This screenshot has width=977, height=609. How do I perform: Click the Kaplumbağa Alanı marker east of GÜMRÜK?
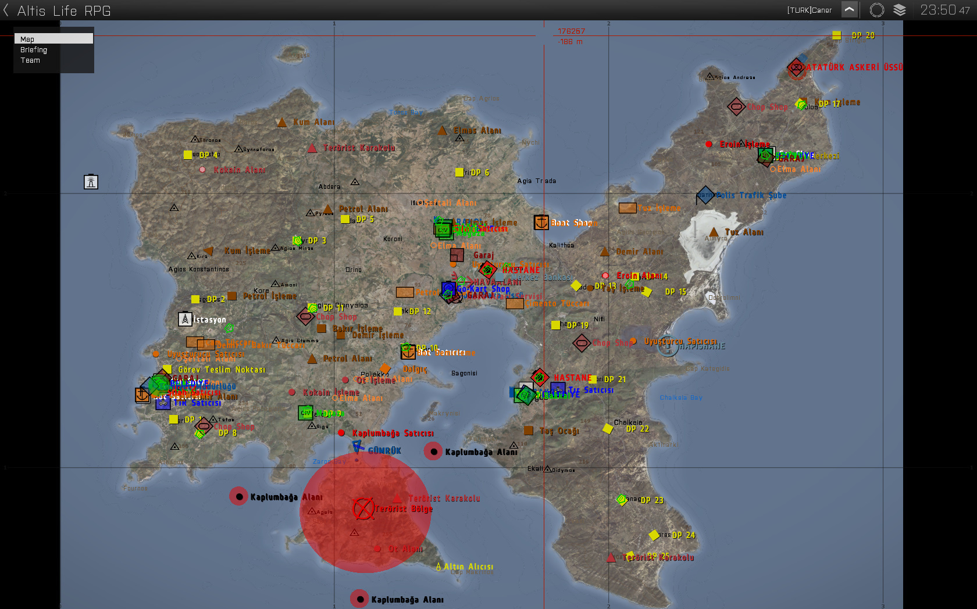click(x=433, y=451)
